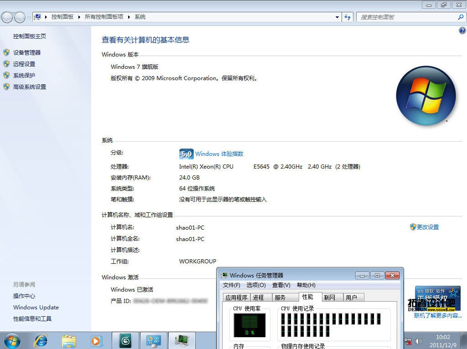
Task: Click the computer icon in address bar
Action: click(37, 17)
